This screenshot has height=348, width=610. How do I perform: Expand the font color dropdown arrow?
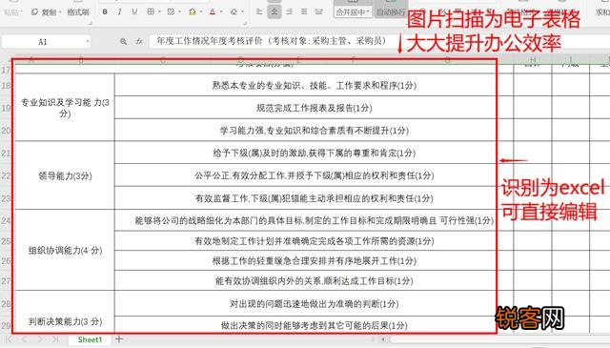pyautogui.click(x=221, y=12)
